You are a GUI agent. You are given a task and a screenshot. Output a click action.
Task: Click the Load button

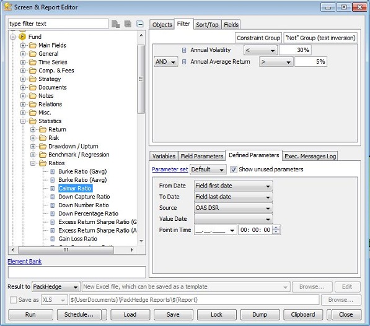(x=130, y=315)
